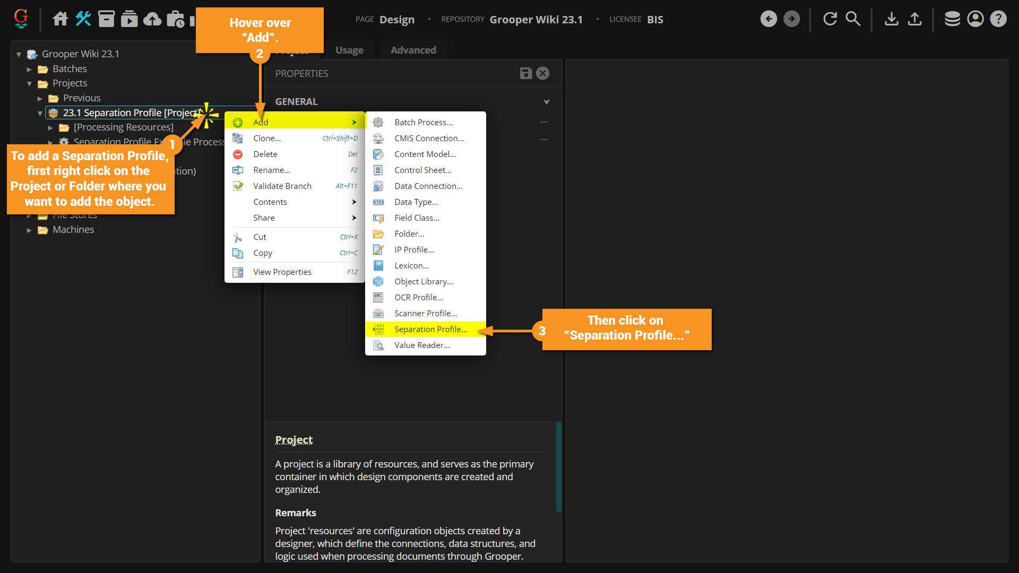Switch to the Advanced tab
The width and height of the screenshot is (1019, 573).
[413, 50]
